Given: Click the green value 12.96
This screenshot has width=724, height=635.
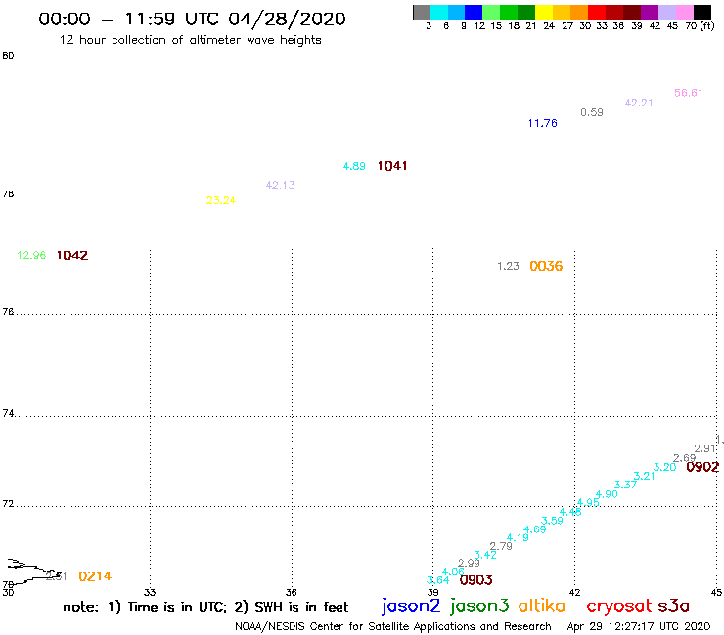Looking at the screenshot, I should pyautogui.click(x=31, y=255).
